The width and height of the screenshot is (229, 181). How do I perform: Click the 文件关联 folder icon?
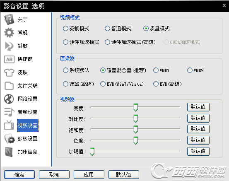pyautogui.click(x=9, y=86)
